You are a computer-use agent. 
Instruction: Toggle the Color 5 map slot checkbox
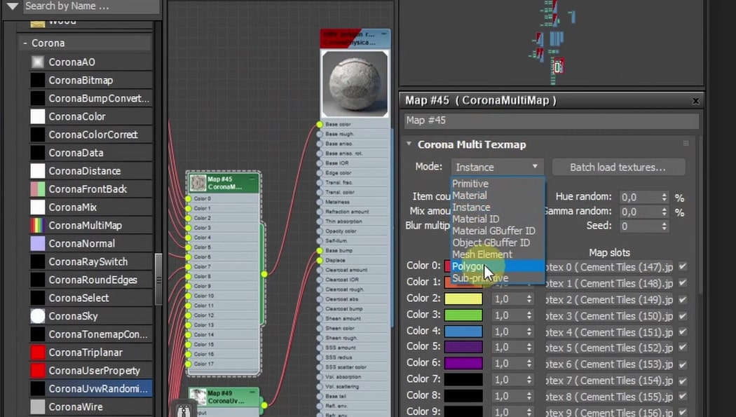(683, 348)
